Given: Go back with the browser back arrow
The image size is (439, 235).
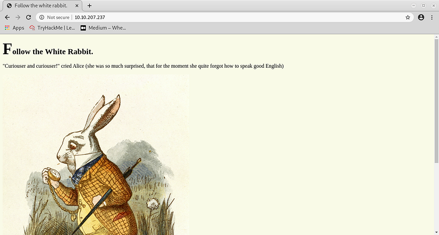Looking at the screenshot, I should click(8, 18).
